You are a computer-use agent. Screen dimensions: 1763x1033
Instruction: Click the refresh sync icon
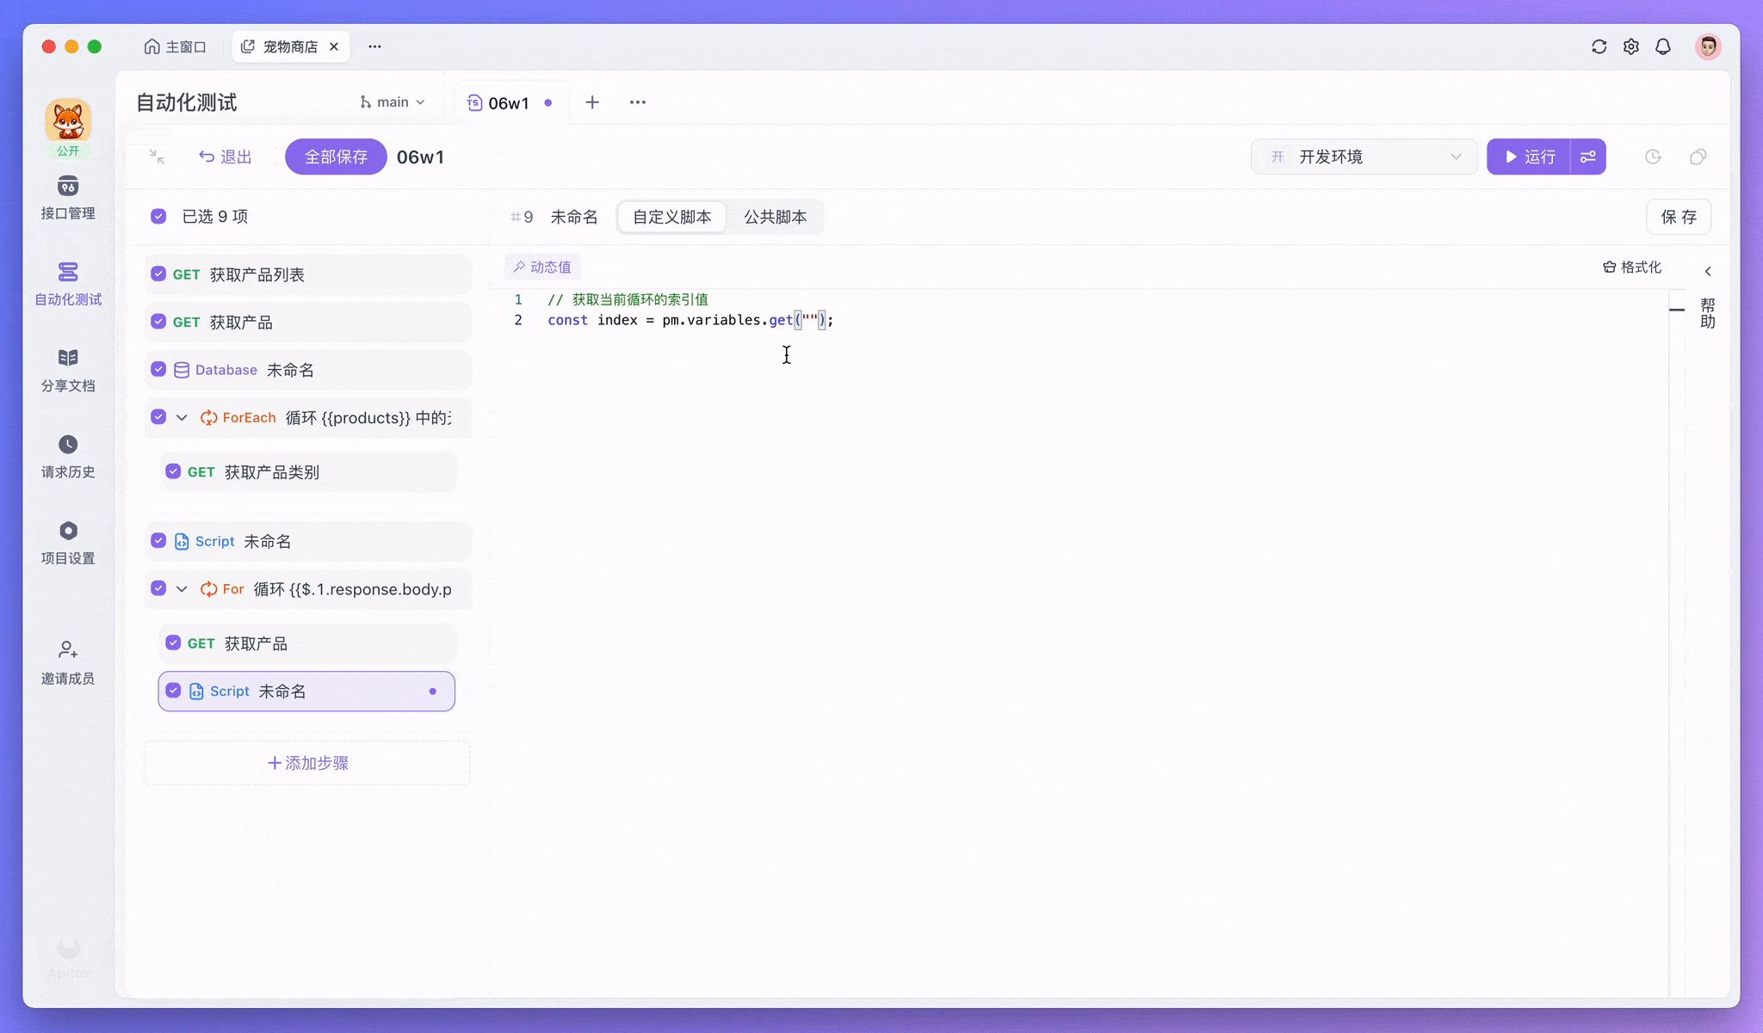coord(1599,46)
